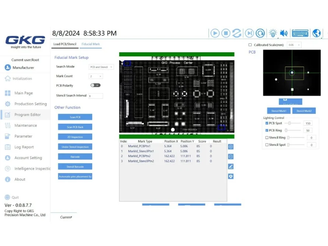
Task: Click the PCB Ring brightness slider
Action: (294, 130)
